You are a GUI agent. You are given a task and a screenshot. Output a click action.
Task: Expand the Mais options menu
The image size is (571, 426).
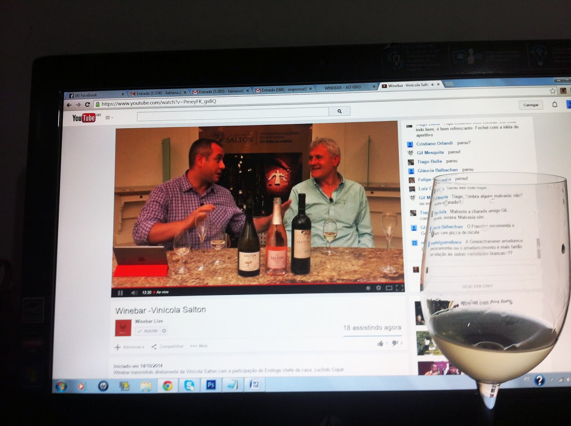199,346
